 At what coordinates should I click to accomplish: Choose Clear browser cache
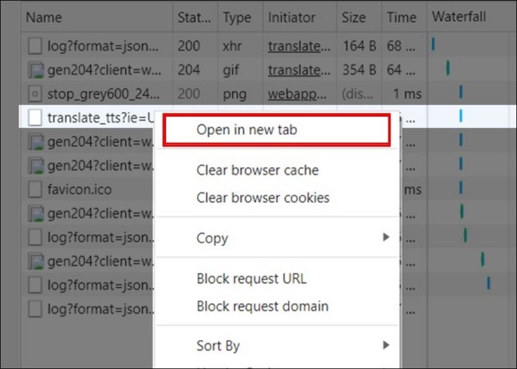tap(257, 170)
